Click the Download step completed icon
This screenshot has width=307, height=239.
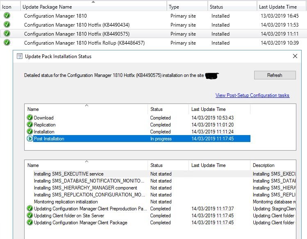pyautogui.click(x=30, y=117)
